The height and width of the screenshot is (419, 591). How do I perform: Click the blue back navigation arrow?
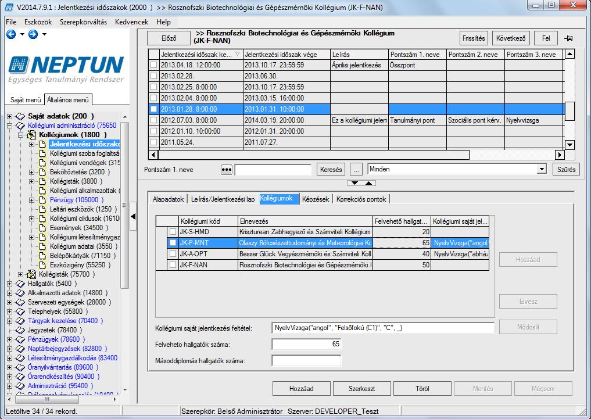pyautogui.click(x=11, y=34)
